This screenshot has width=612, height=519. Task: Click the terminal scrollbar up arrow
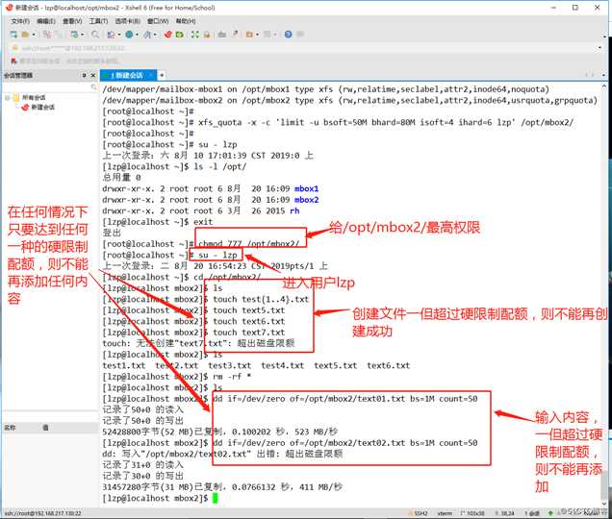point(604,86)
